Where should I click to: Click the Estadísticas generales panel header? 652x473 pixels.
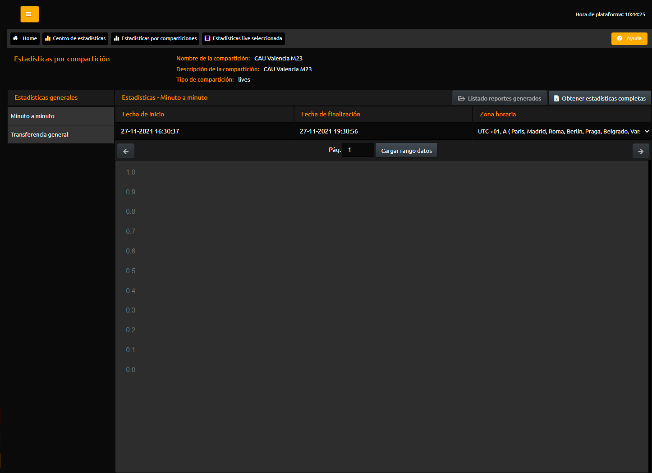61,97
